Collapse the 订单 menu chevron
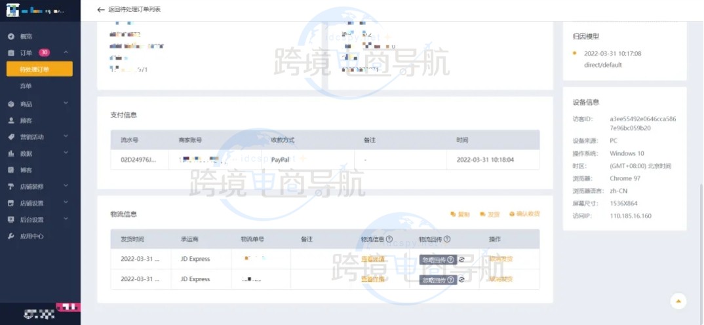 coord(66,52)
